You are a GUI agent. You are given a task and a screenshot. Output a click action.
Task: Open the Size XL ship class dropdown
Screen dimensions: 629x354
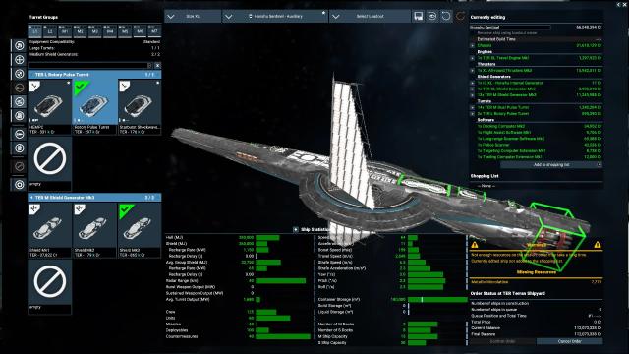(193, 16)
